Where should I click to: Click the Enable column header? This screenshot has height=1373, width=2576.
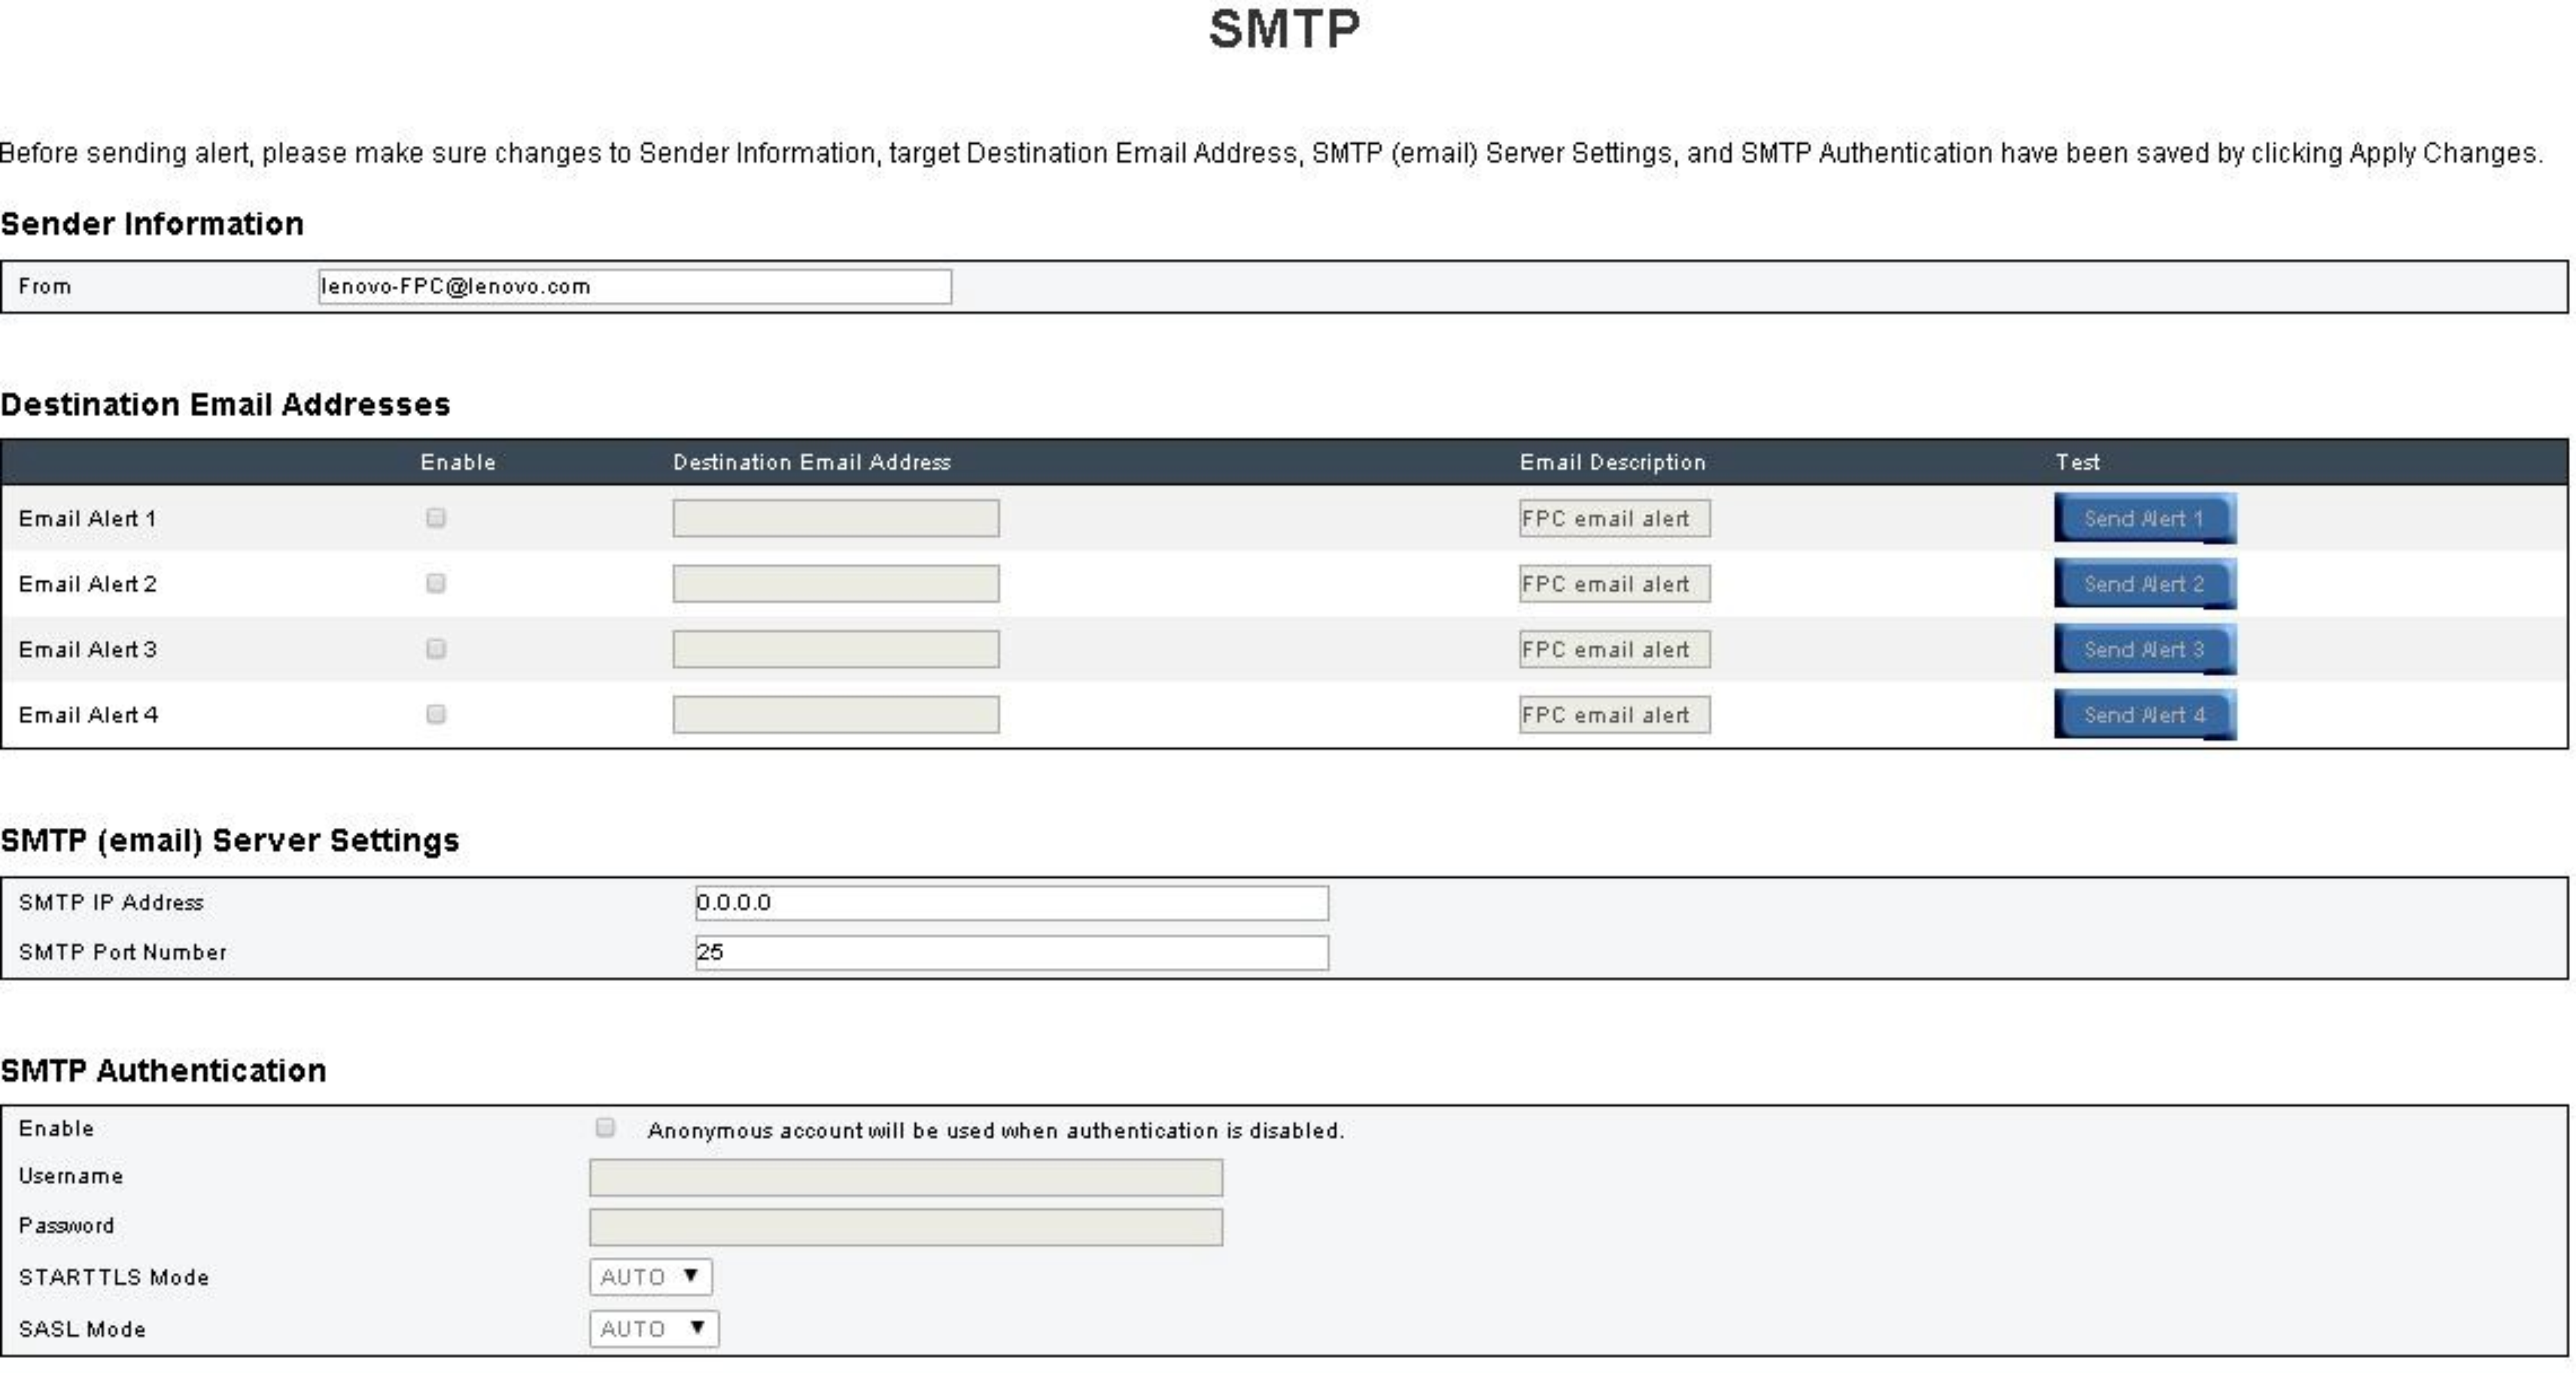click(x=458, y=462)
